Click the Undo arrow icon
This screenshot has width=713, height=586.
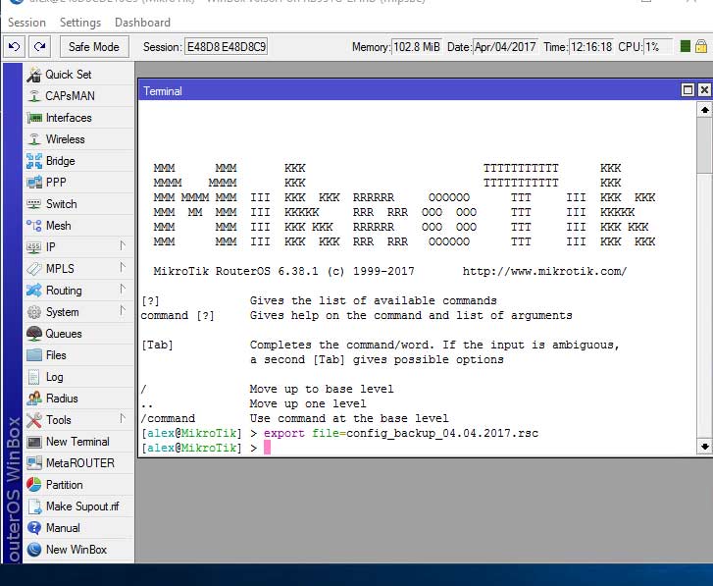click(15, 46)
